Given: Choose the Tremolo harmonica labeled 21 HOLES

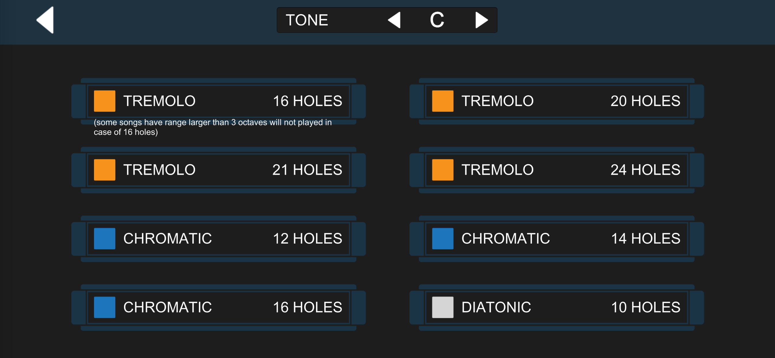Looking at the screenshot, I should click(x=219, y=170).
